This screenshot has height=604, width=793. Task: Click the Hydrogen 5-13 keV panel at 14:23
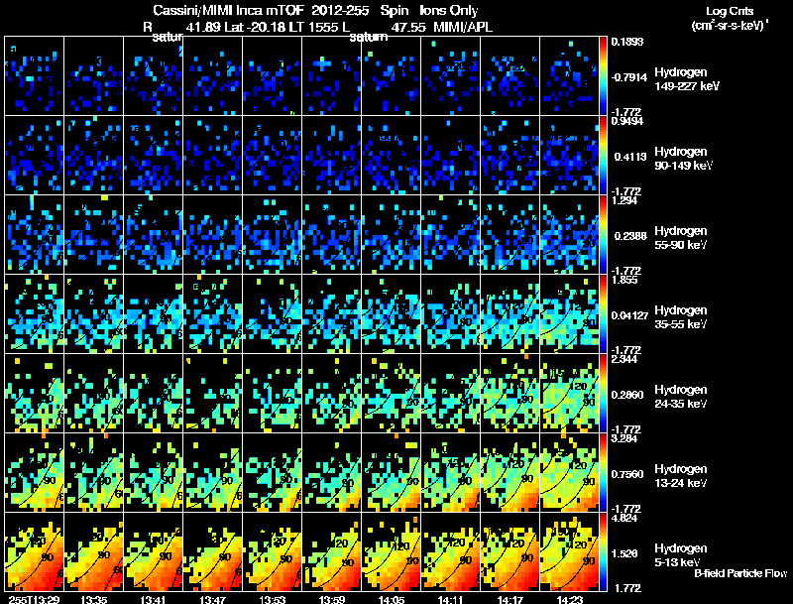pyautogui.click(x=569, y=551)
